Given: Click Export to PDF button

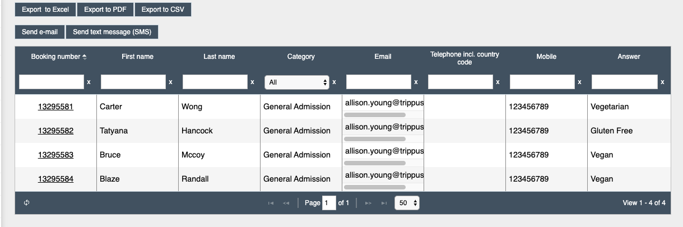Looking at the screenshot, I should [105, 10].
